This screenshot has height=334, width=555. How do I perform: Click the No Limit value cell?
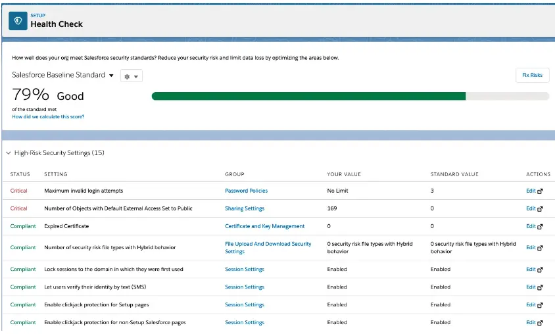[338, 191]
